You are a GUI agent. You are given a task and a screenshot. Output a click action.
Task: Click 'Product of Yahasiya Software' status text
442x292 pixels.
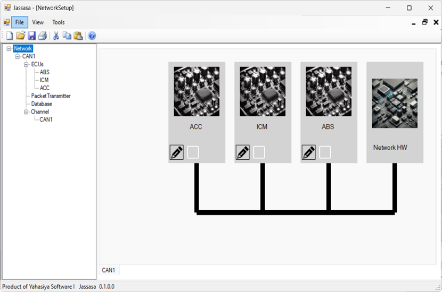37,287
